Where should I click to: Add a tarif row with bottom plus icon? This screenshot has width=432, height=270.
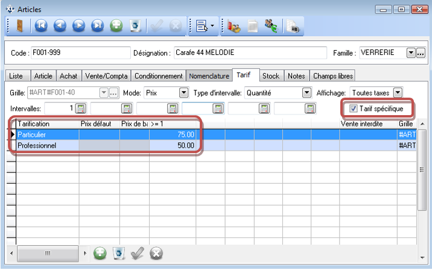(100, 253)
